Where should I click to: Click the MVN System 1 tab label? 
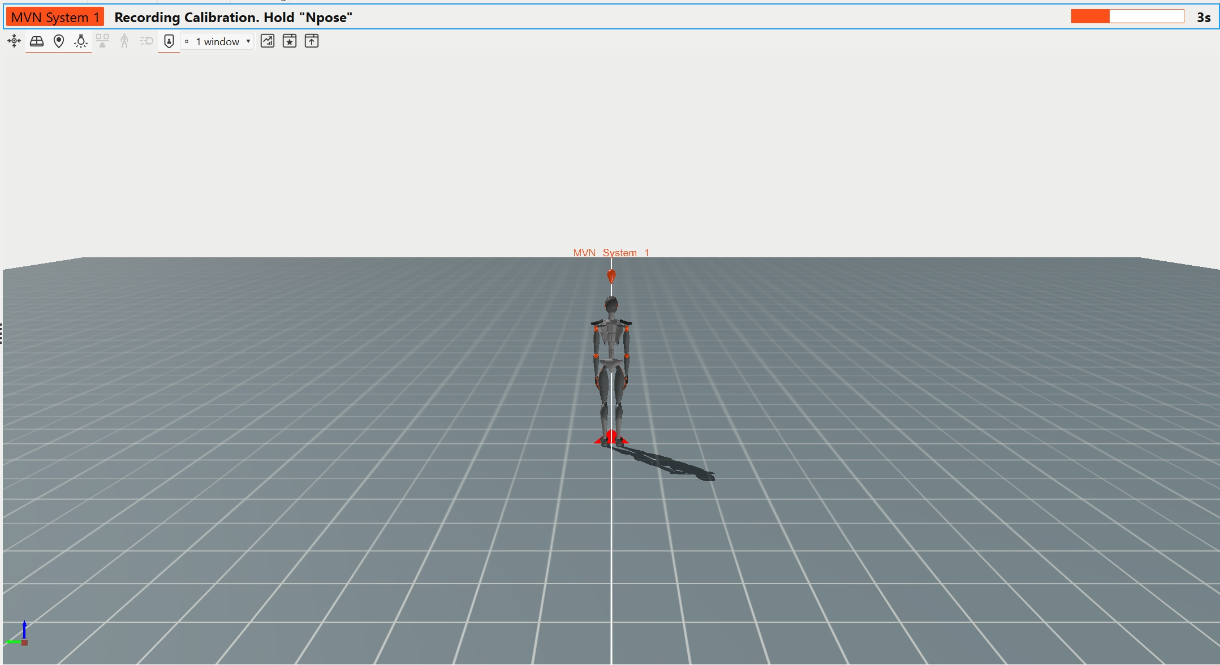[54, 16]
